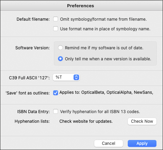Cancel the Preferences dialog

coord(108,143)
